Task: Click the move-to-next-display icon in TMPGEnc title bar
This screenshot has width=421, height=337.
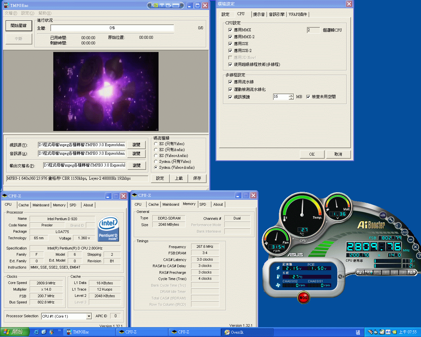Action: click(168, 5)
